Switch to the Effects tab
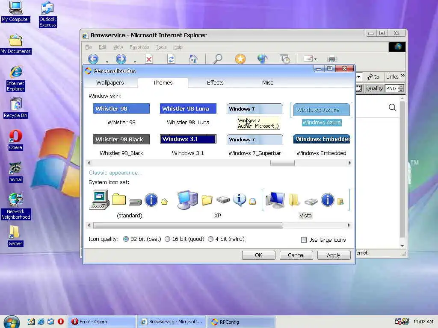Screen dimensions: 438x328 (215, 82)
